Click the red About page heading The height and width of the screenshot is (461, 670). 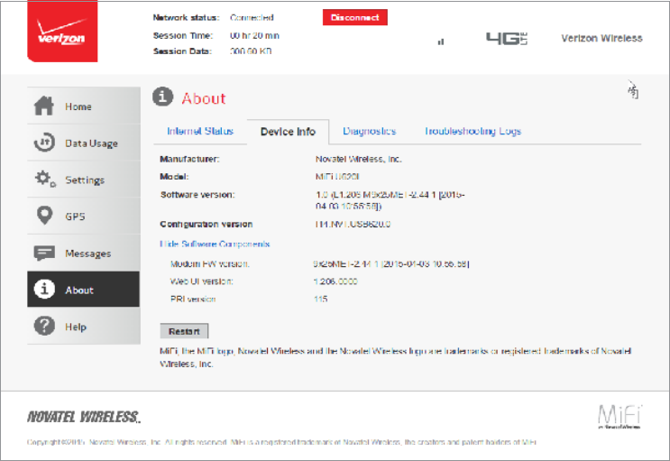point(204,99)
